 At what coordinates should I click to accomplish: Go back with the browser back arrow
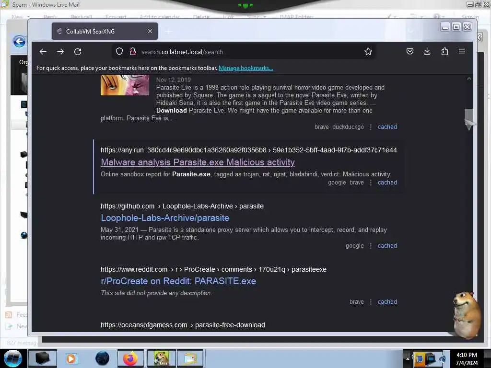click(x=43, y=52)
